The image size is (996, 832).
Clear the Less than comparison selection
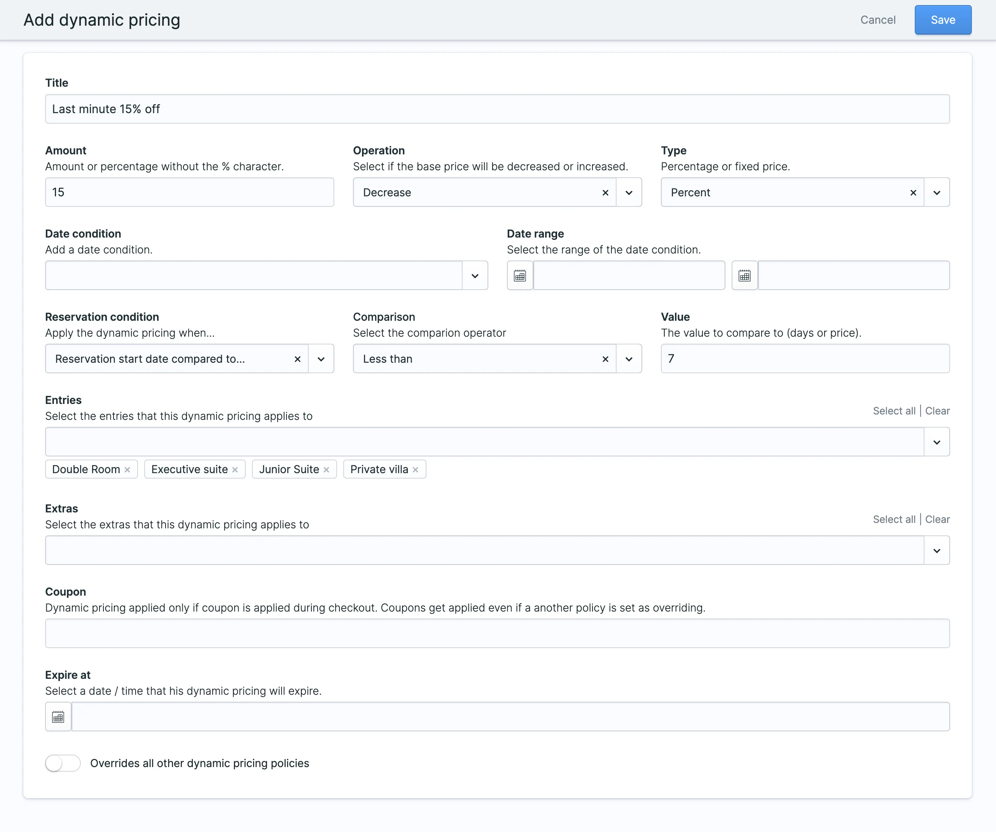click(x=605, y=359)
